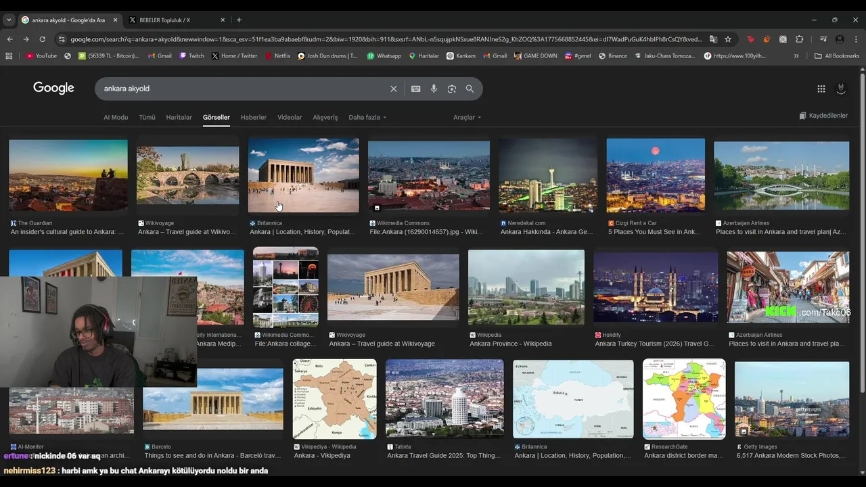Select the Alışveriş tab
Image resolution: width=866 pixels, height=487 pixels.
pyautogui.click(x=325, y=117)
